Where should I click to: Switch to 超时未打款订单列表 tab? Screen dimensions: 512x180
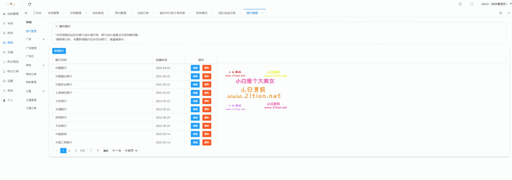click(172, 13)
